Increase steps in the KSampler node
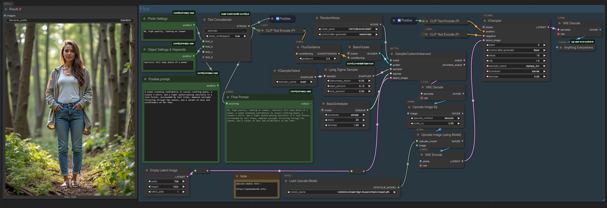Screen dimensions: 607x208 pyautogui.click(x=544, y=56)
